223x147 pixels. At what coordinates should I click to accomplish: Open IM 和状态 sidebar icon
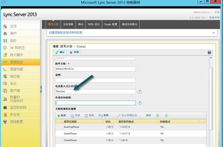5,48
